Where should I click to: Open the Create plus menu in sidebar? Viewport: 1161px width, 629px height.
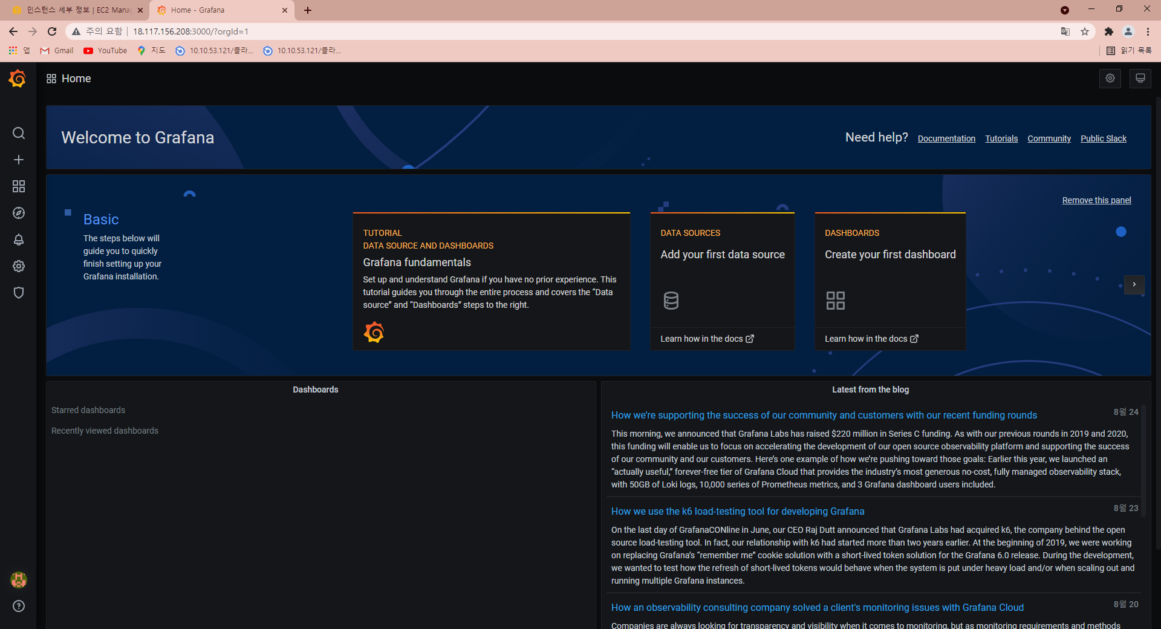19,160
